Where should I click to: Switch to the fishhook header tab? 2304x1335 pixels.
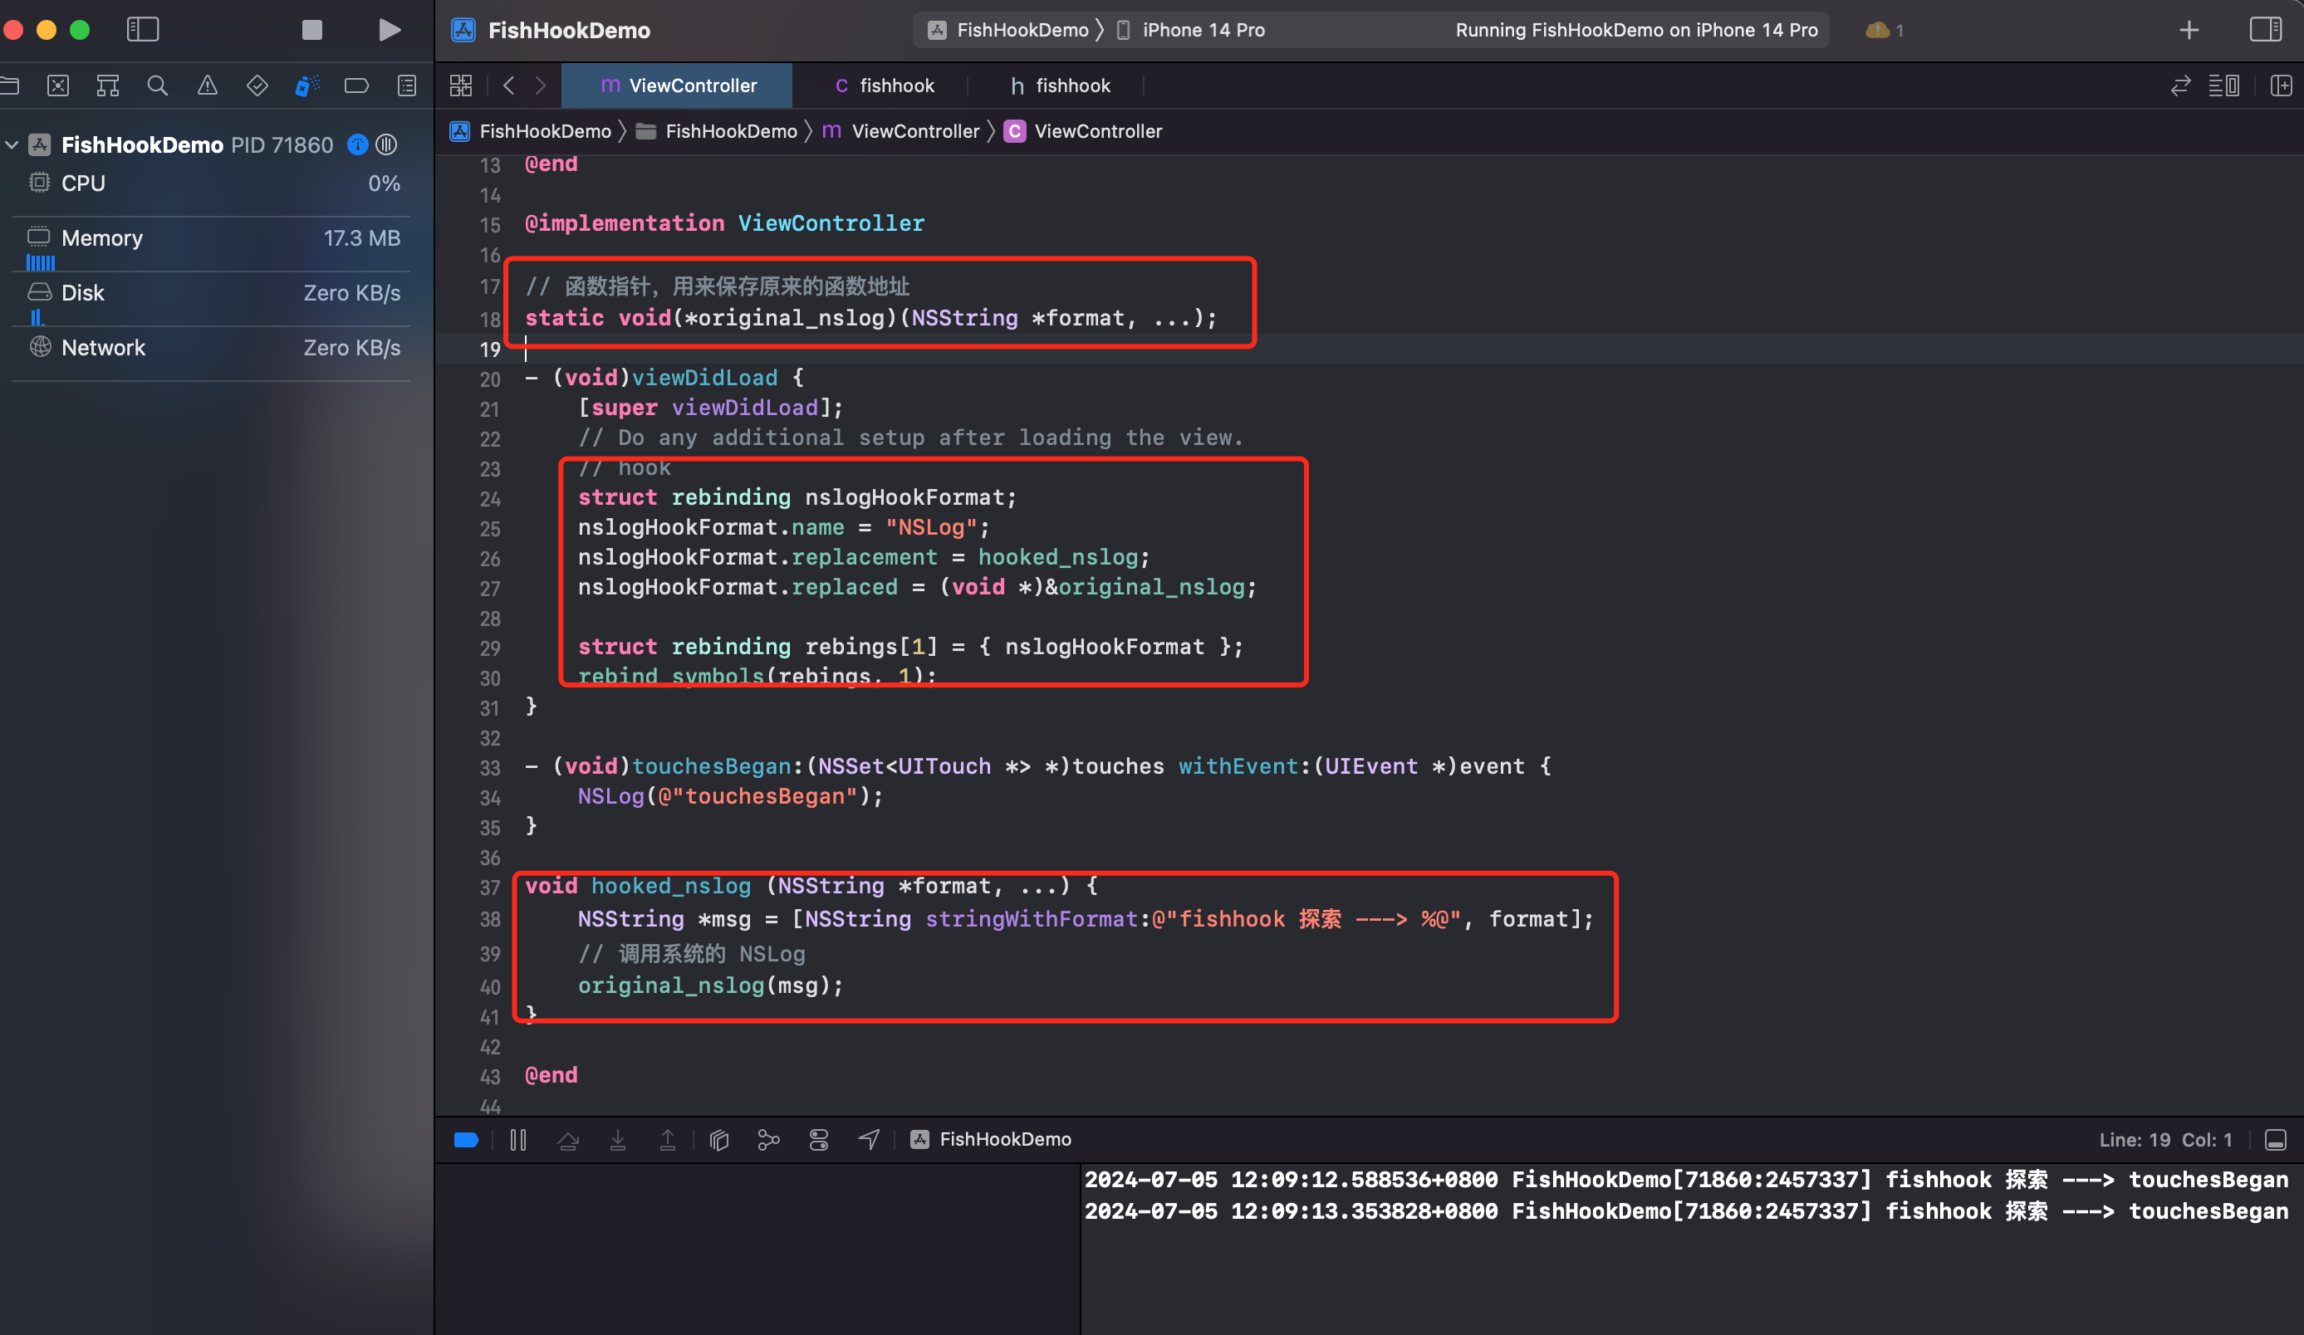1061,86
